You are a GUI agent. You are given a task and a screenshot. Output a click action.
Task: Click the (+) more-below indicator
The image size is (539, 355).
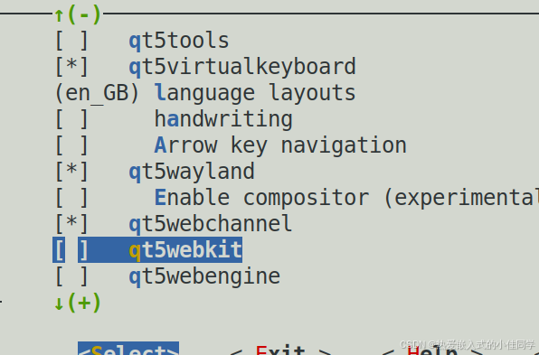pos(84,303)
